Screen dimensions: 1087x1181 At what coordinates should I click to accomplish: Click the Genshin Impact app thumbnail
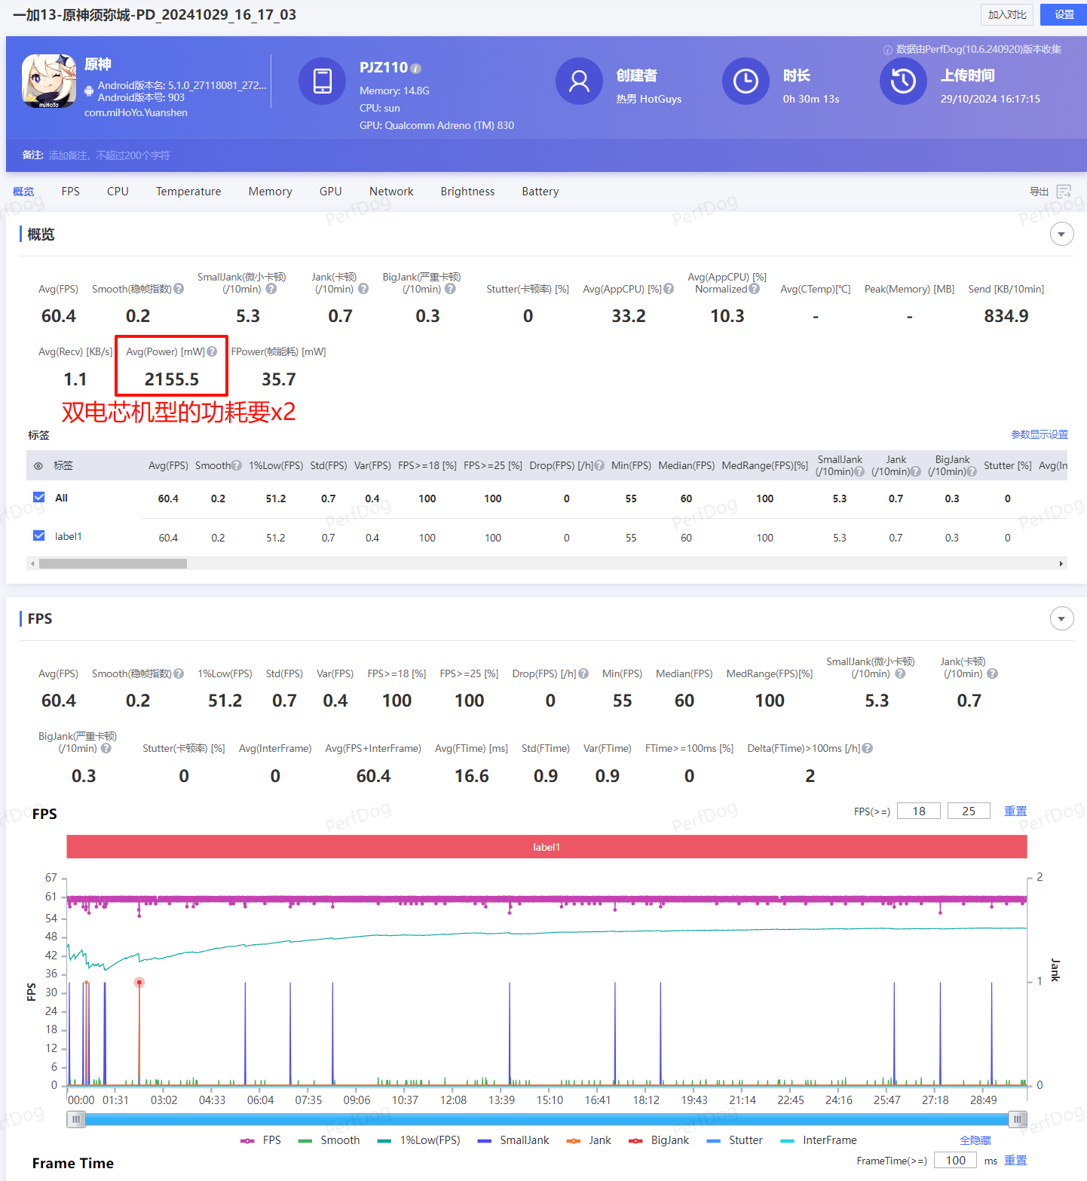pos(49,81)
